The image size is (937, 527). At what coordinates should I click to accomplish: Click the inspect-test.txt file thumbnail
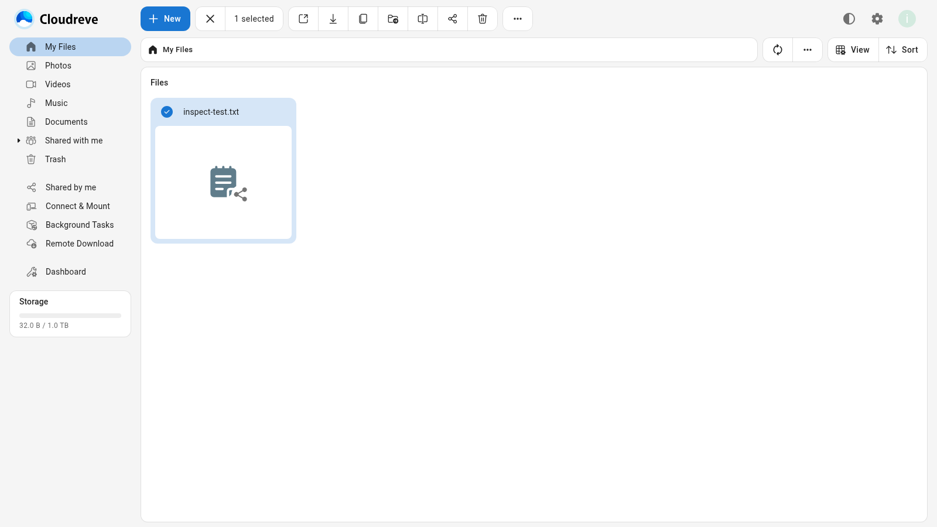[x=223, y=182]
